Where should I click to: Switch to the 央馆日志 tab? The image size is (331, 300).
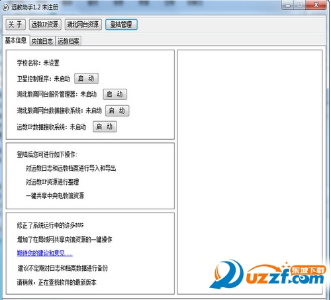[42, 41]
